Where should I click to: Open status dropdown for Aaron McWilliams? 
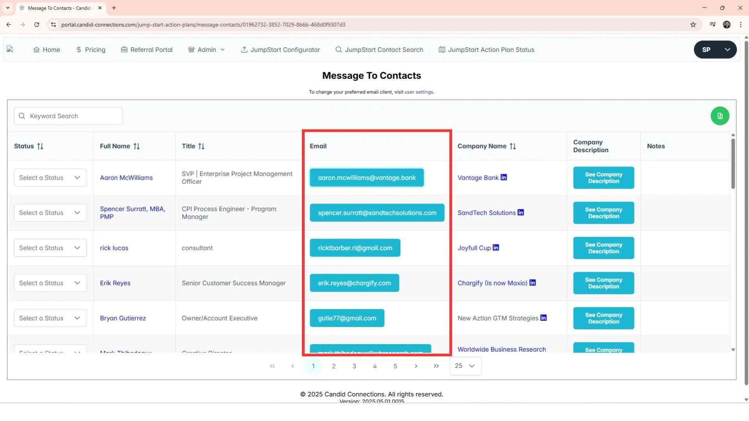pos(50,178)
